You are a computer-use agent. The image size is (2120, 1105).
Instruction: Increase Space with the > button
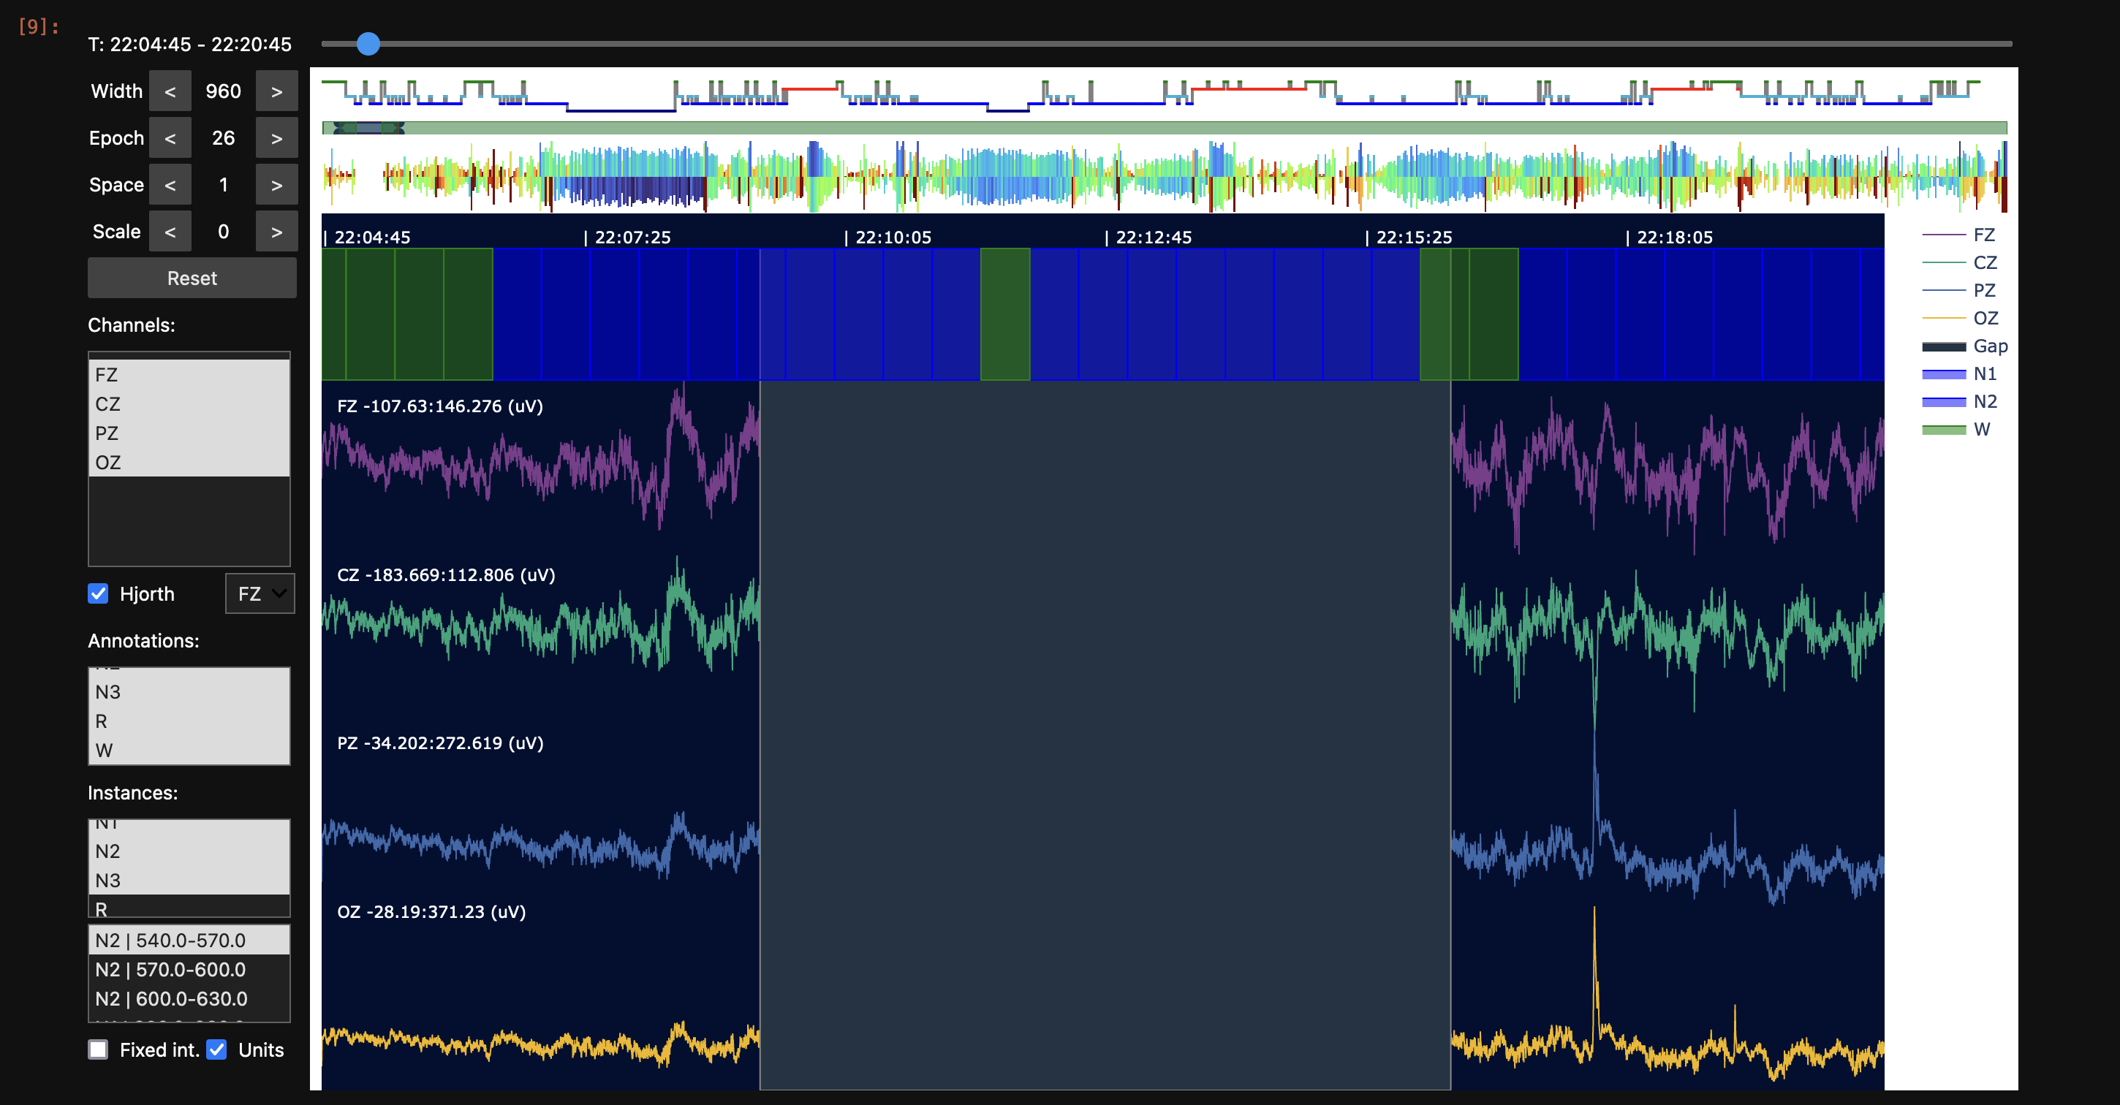pos(276,185)
